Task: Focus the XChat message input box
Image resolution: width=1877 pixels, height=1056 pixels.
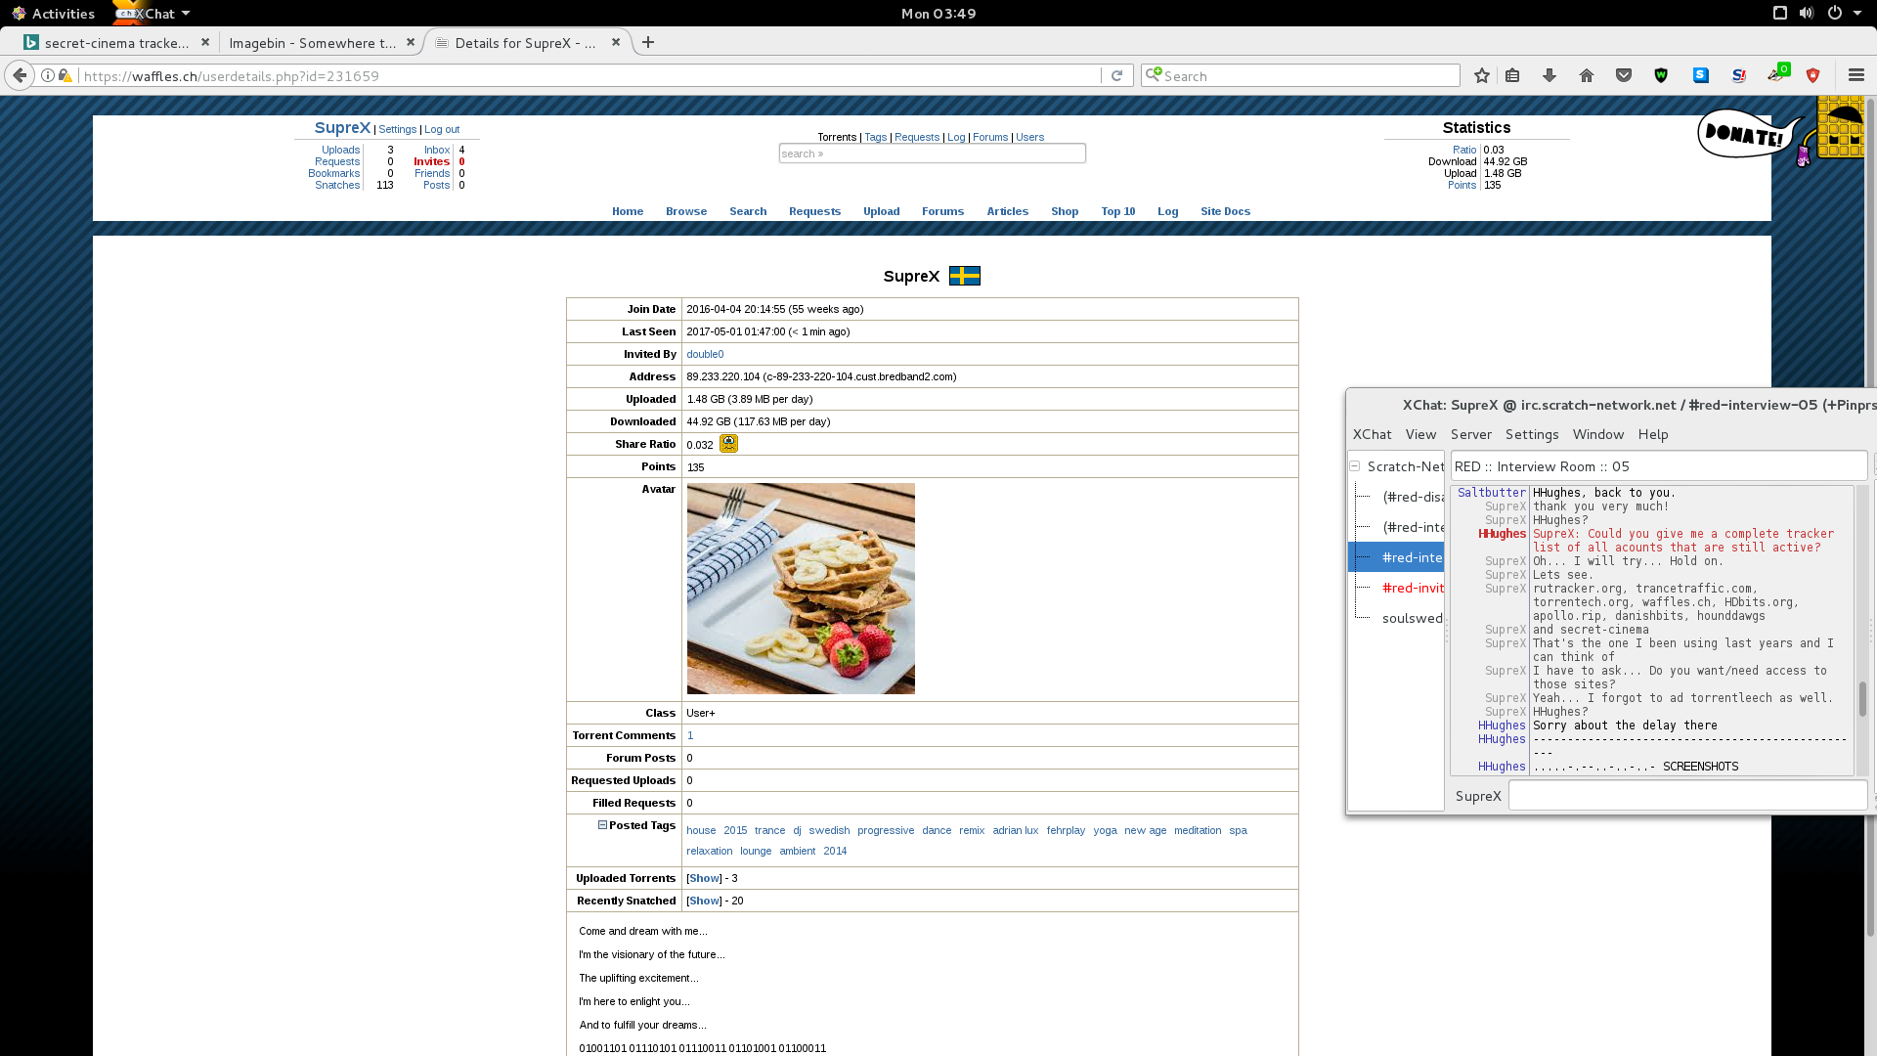Action: (1687, 796)
